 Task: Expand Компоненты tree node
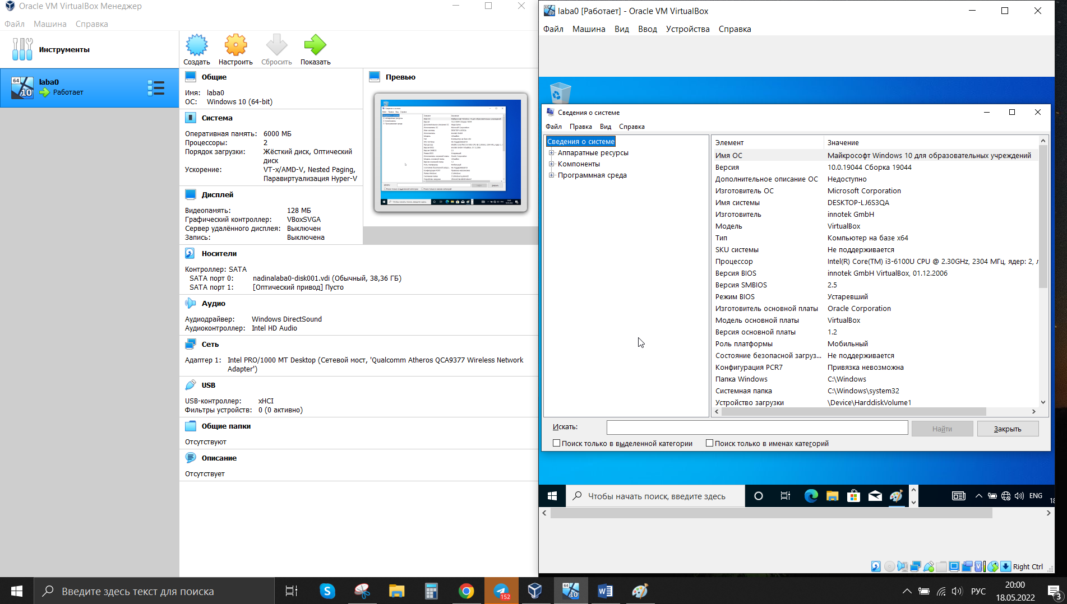click(x=552, y=164)
